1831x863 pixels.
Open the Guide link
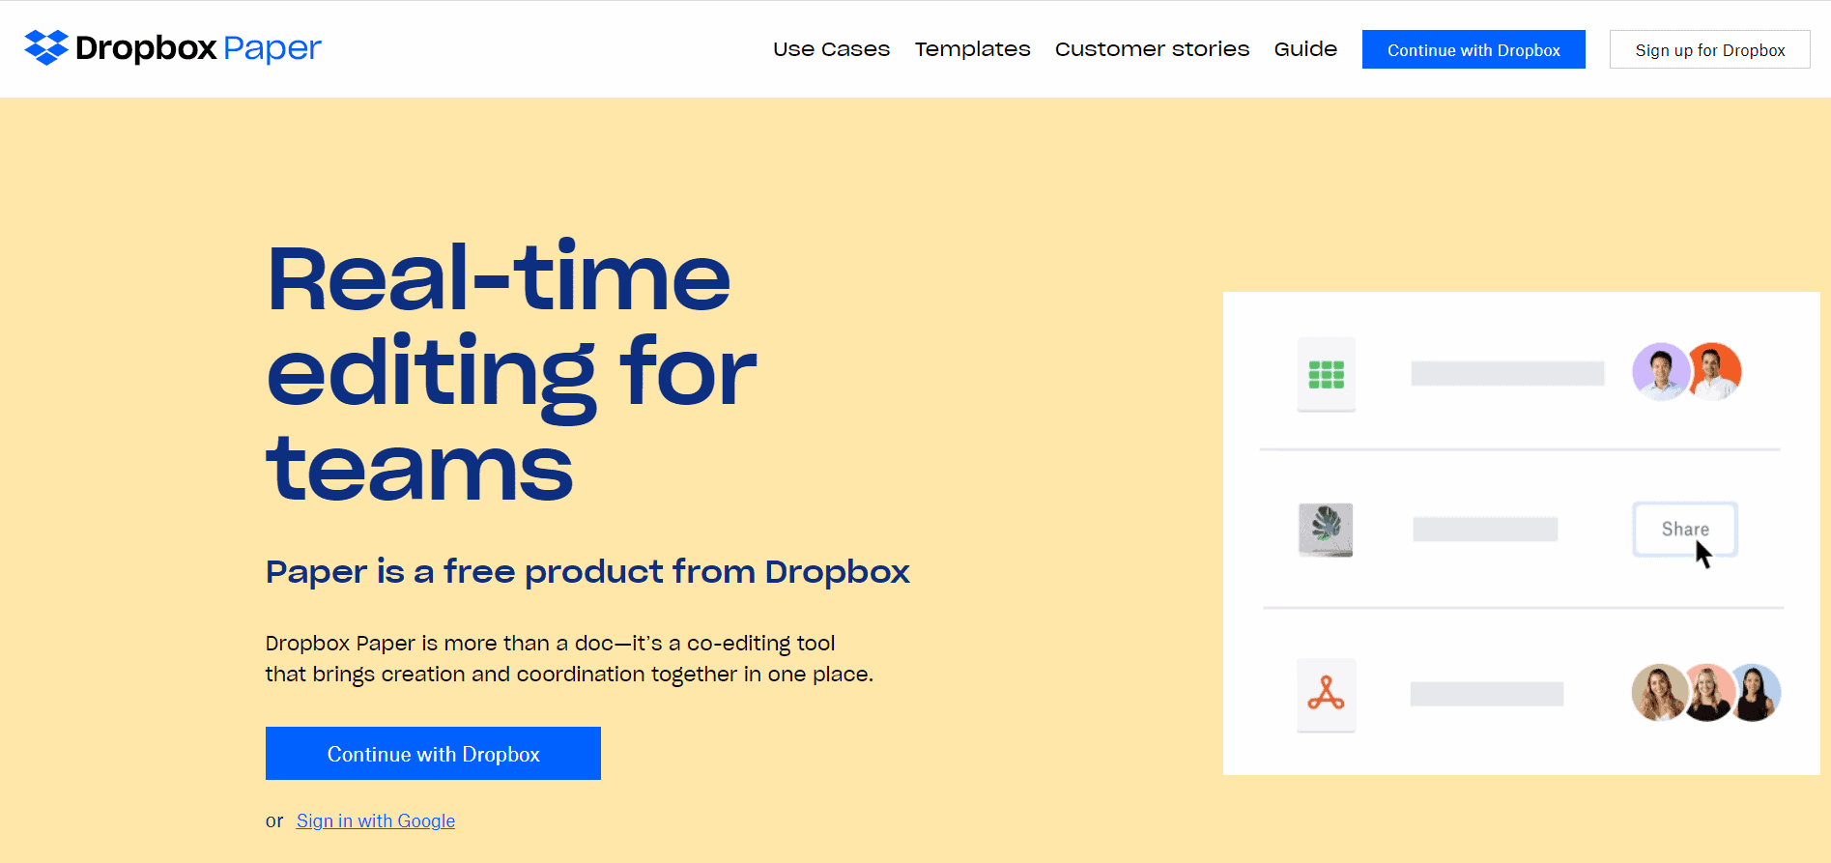tap(1305, 49)
